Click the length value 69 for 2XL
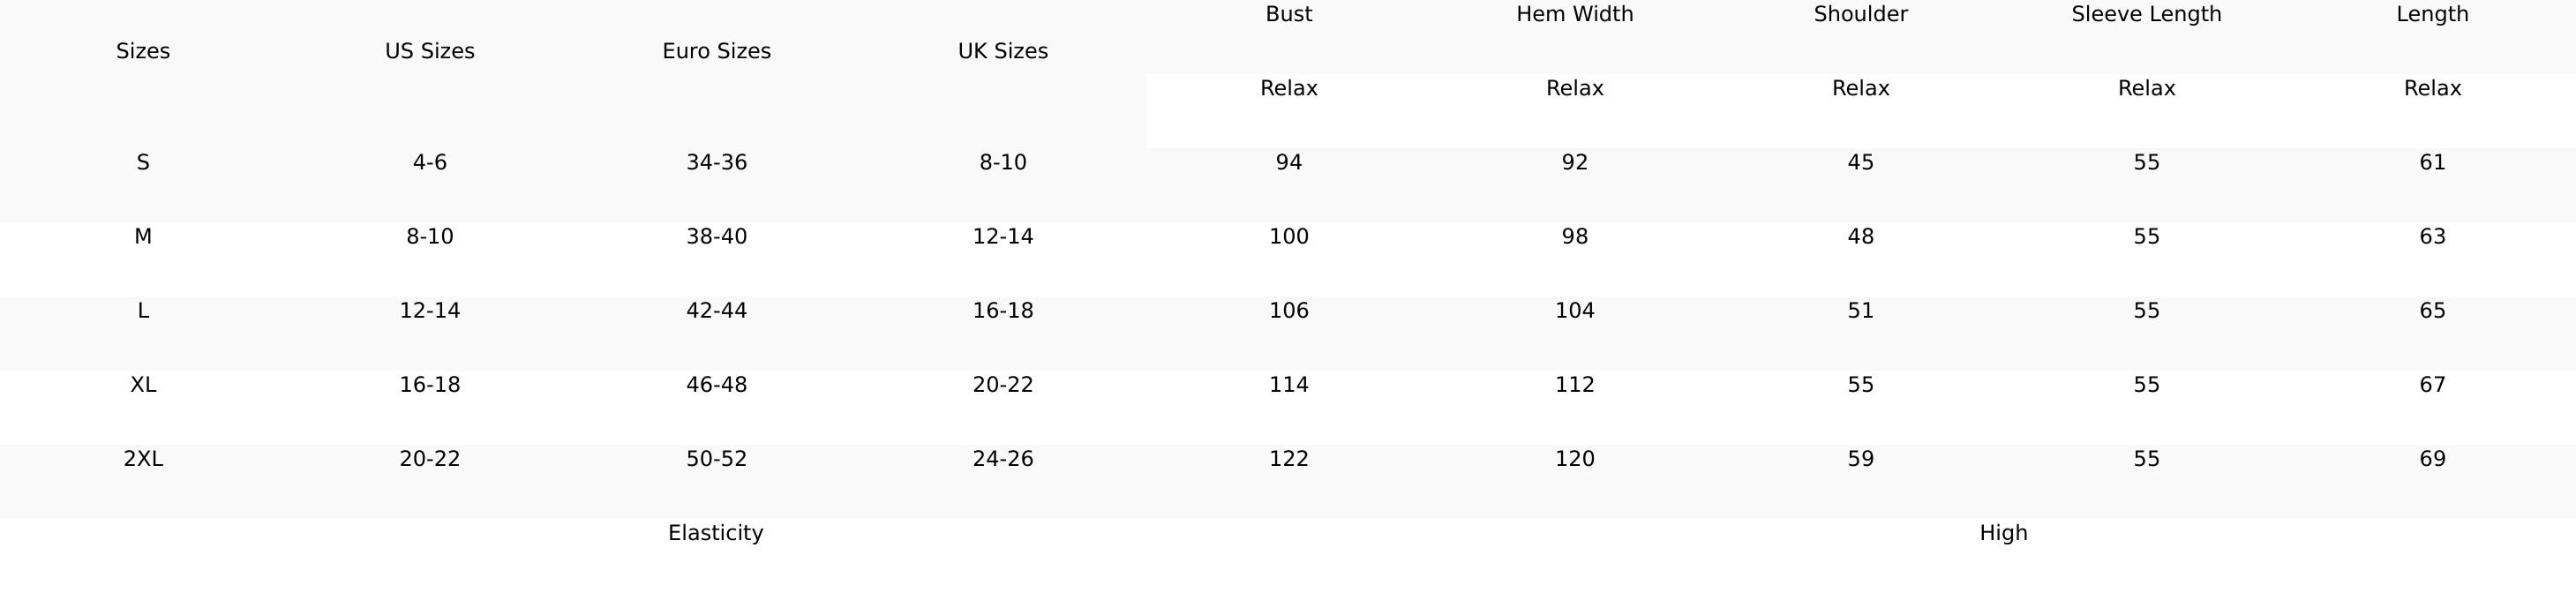 (x=2432, y=458)
